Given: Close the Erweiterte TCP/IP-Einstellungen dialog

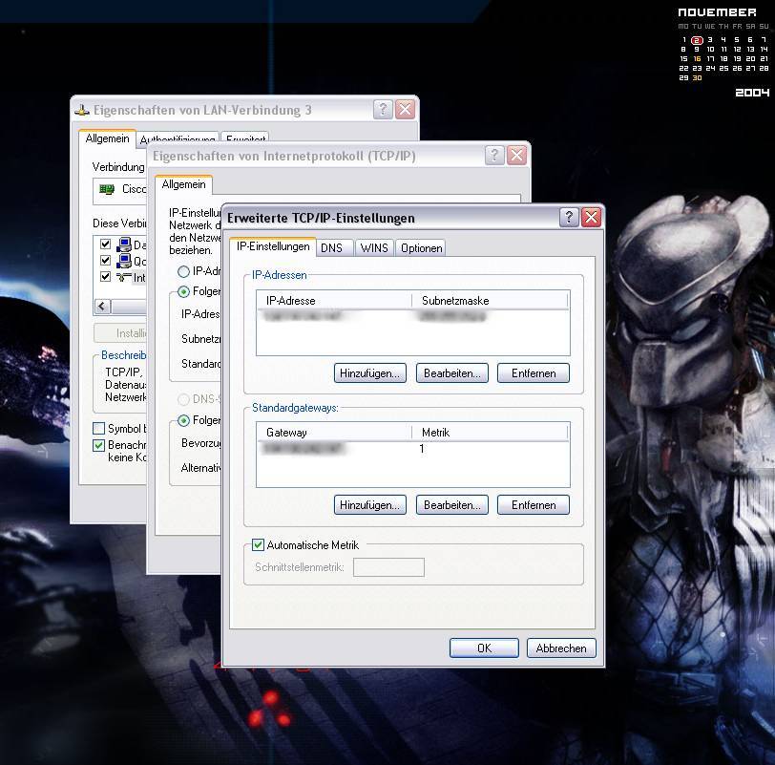Looking at the screenshot, I should [x=591, y=217].
